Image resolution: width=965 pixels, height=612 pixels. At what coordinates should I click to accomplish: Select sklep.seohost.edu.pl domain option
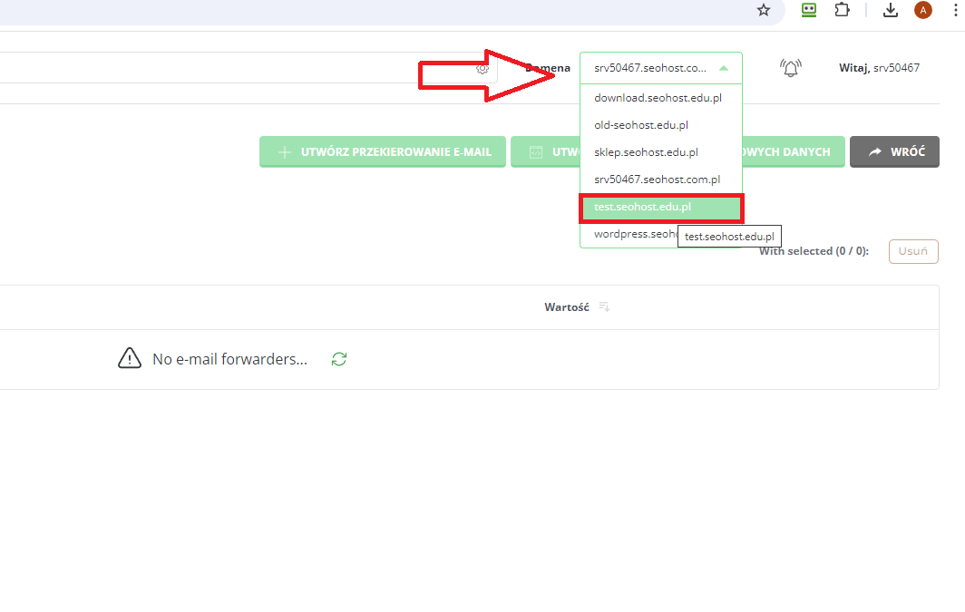tap(646, 152)
